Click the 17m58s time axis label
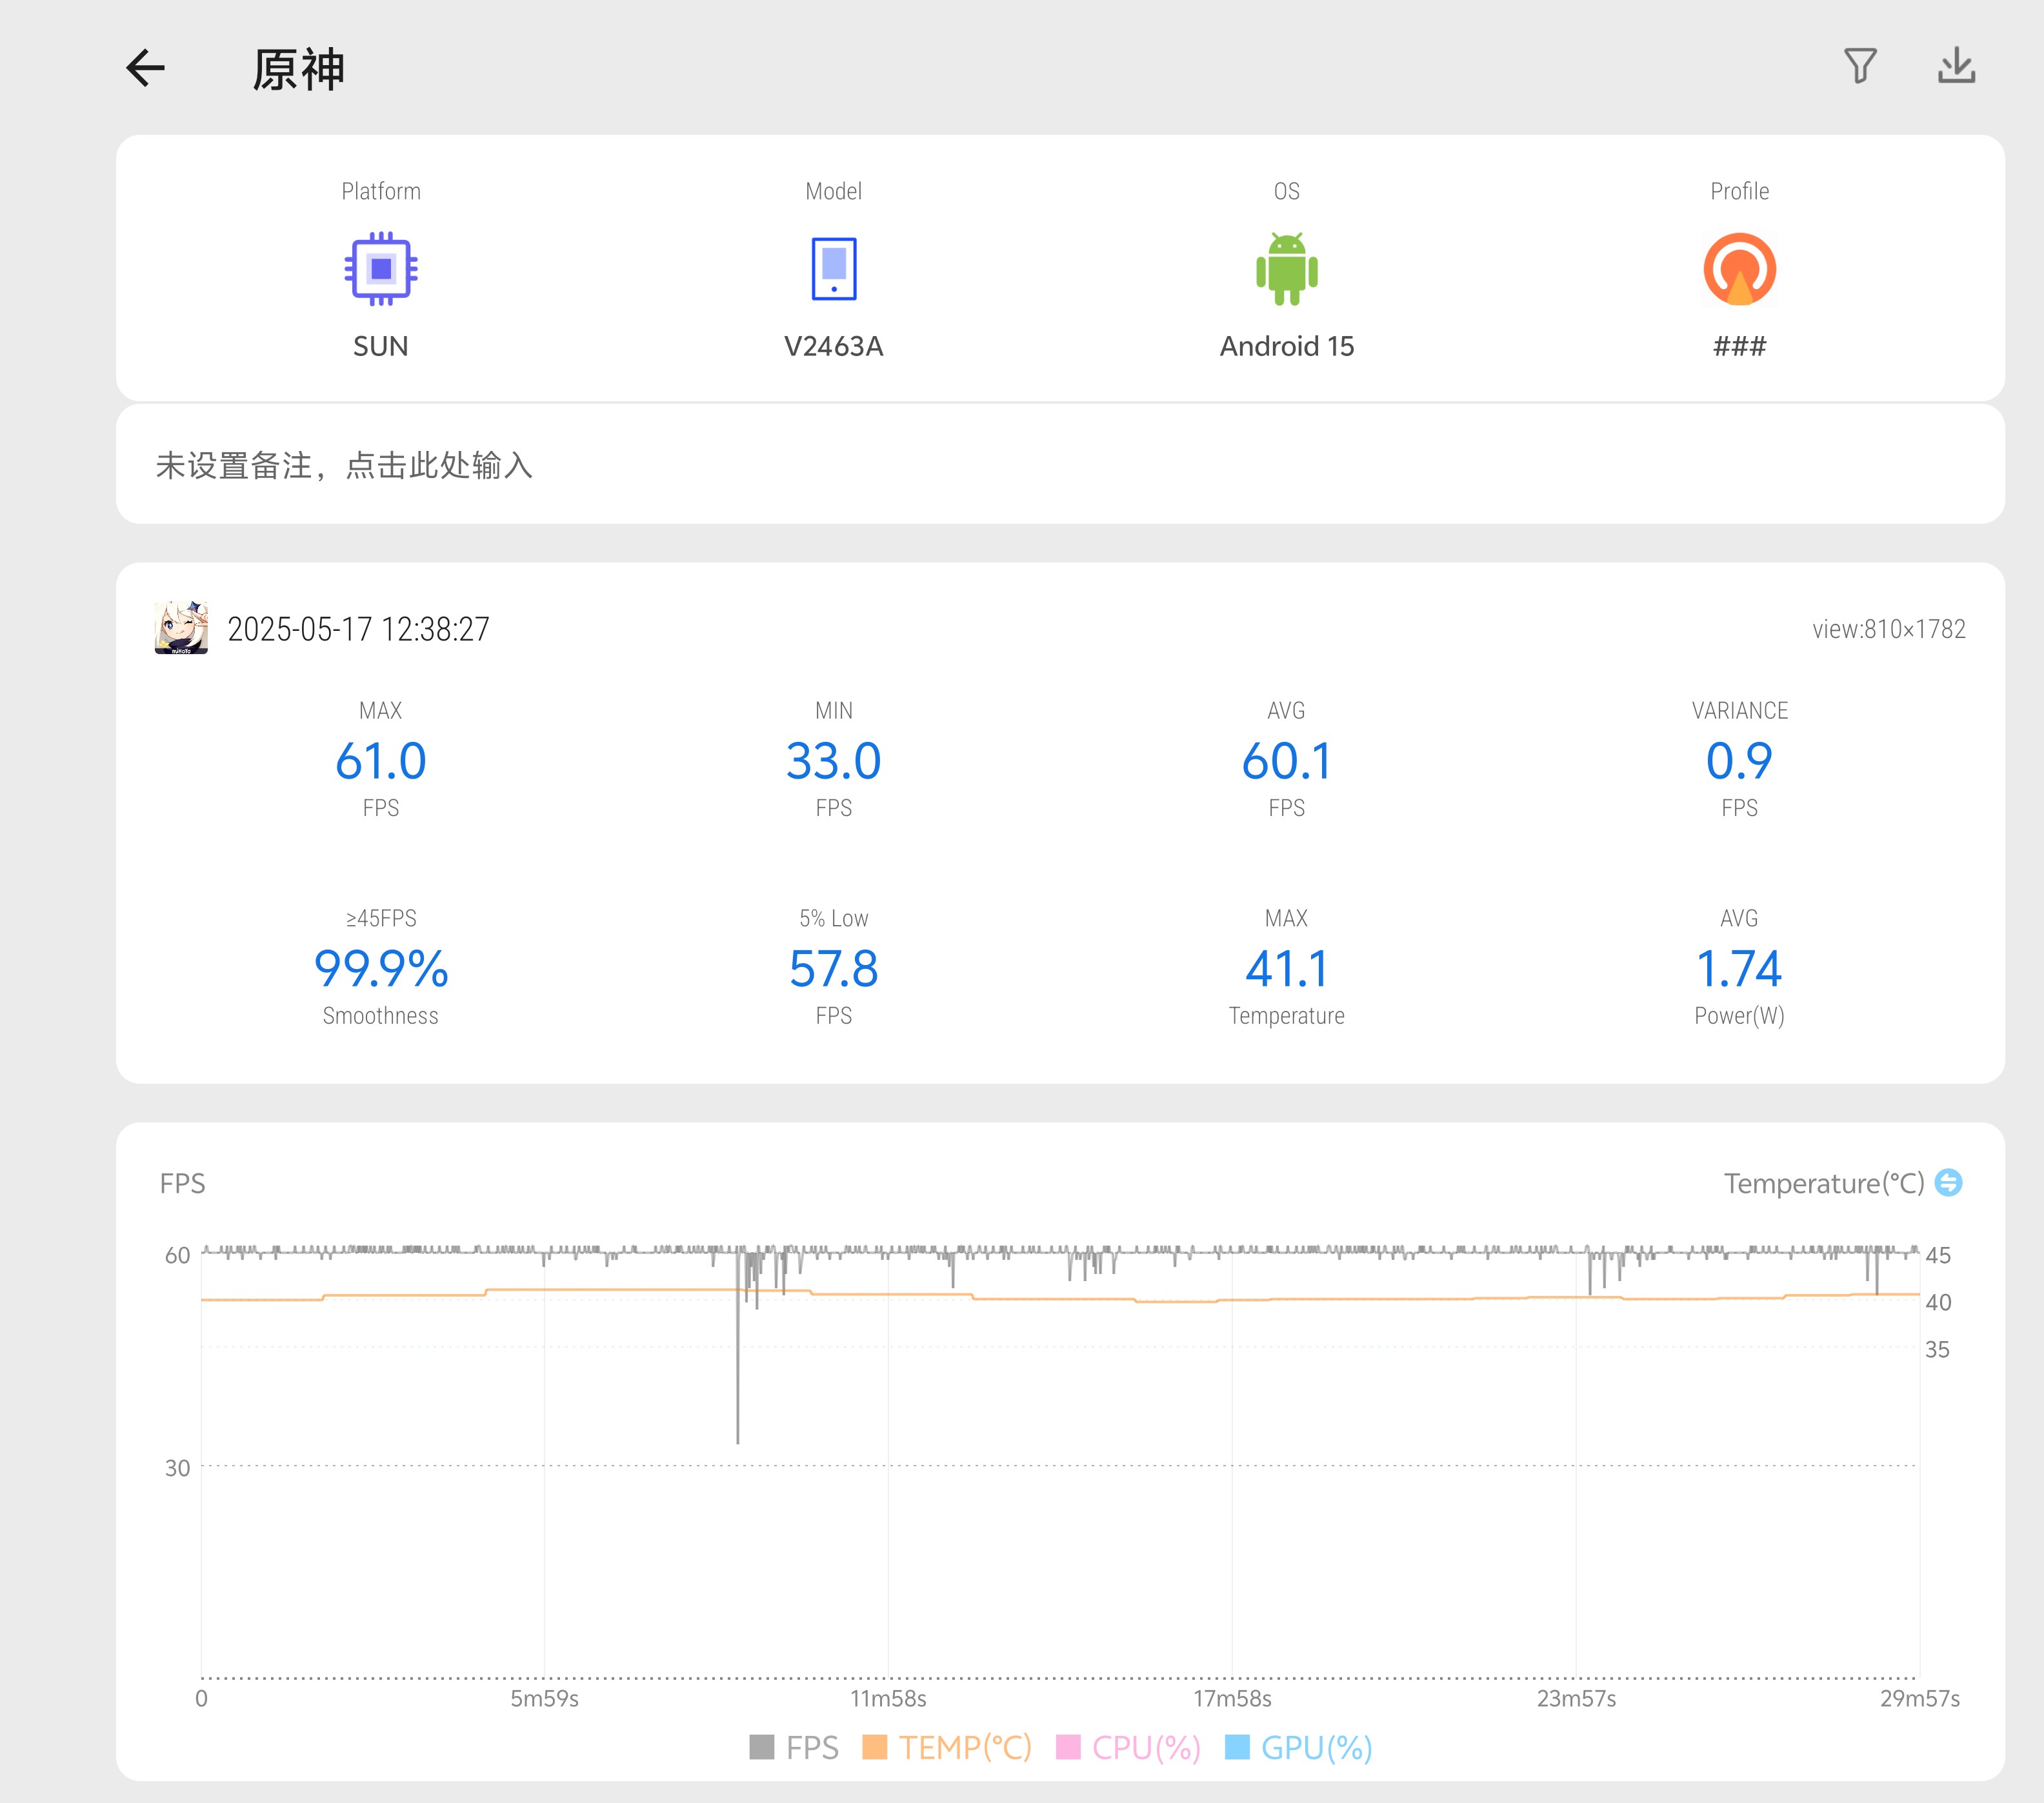2044x1803 pixels. coord(1232,1698)
